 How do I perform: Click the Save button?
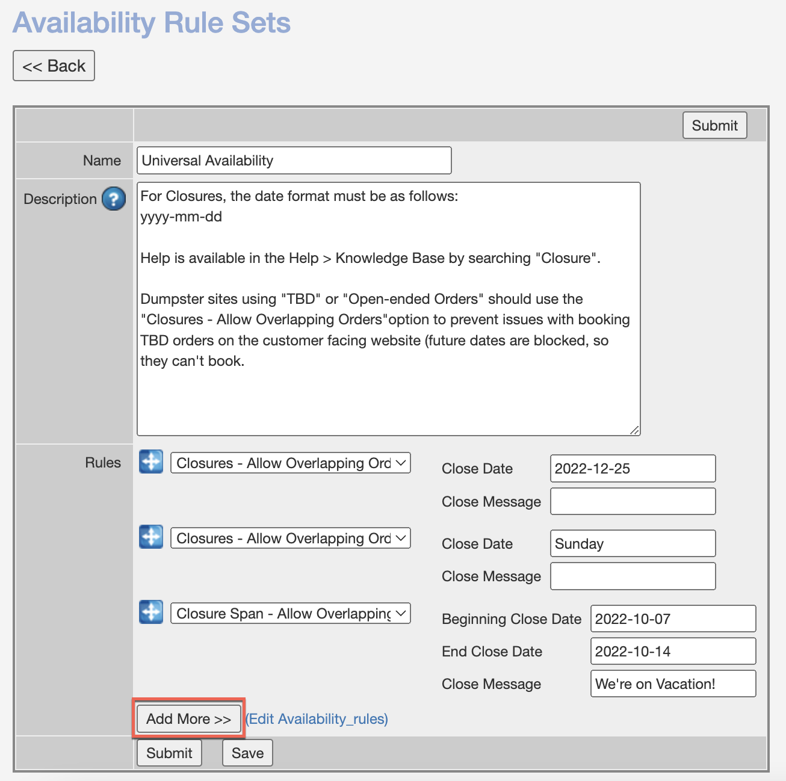click(x=247, y=753)
